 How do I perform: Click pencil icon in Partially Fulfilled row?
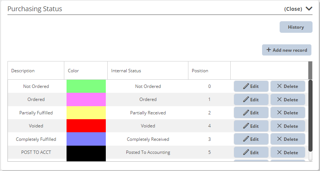[x=246, y=113]
